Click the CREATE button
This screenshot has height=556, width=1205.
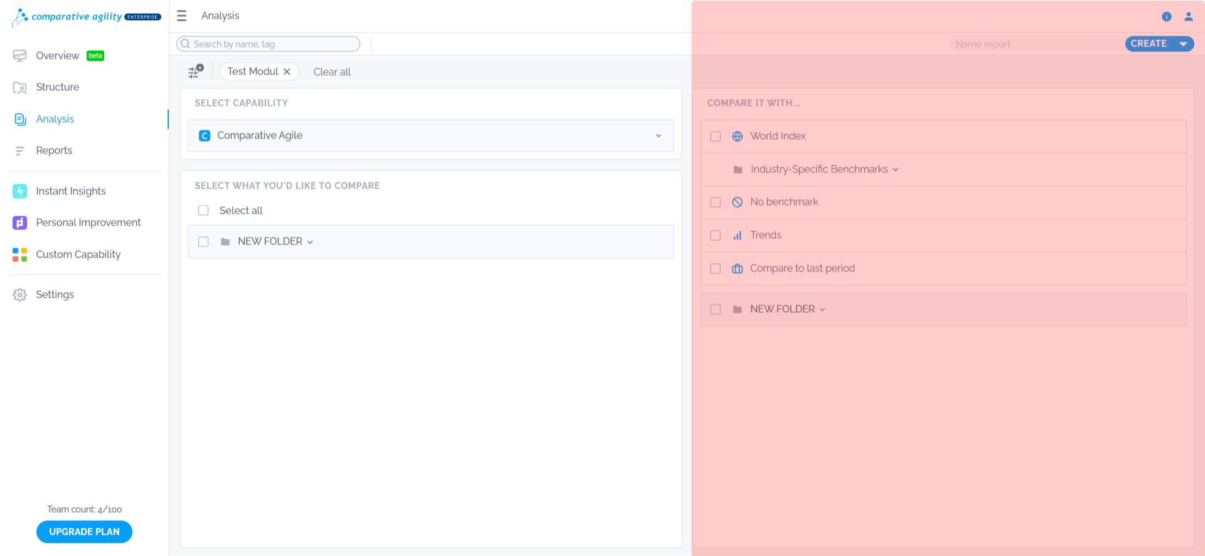click(x=1149, y=43)
